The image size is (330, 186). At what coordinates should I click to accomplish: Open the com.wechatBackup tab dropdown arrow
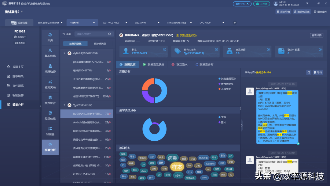pos(191,23)
